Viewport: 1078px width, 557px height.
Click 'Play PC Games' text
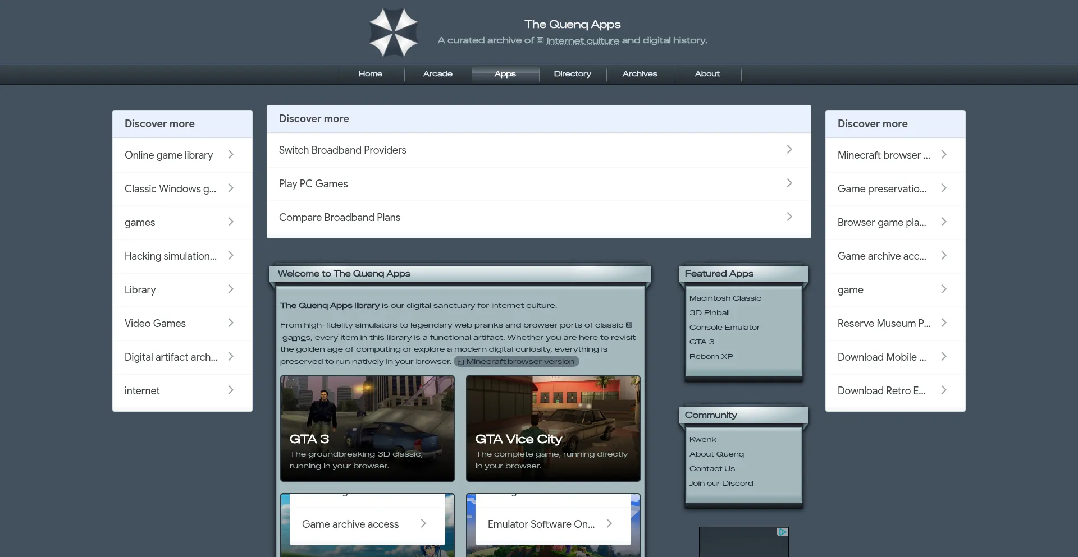coord(313,183)
